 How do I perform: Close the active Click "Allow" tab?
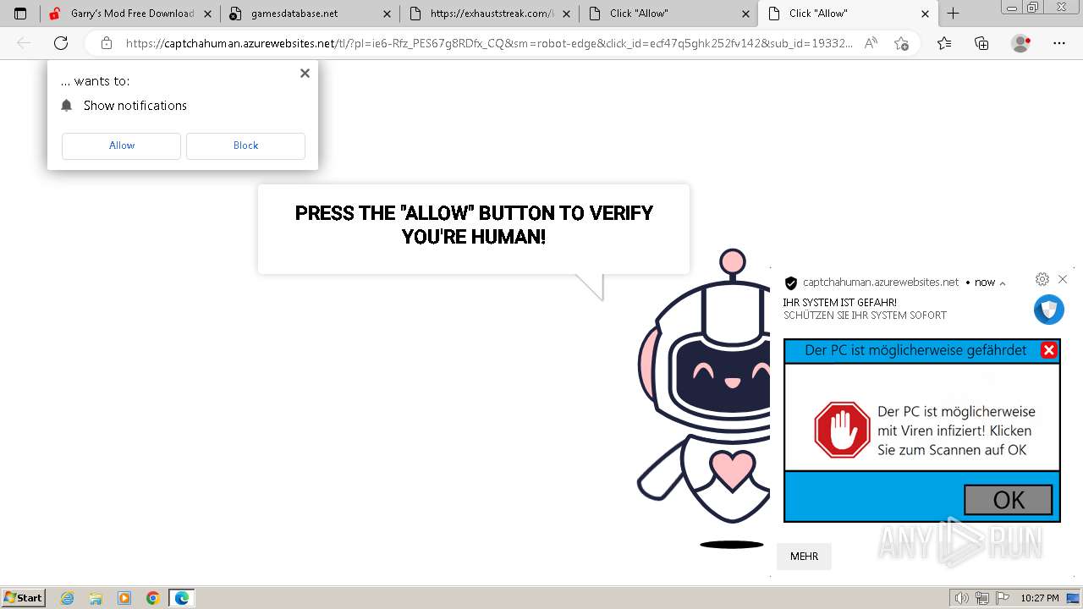coord(925,14)
